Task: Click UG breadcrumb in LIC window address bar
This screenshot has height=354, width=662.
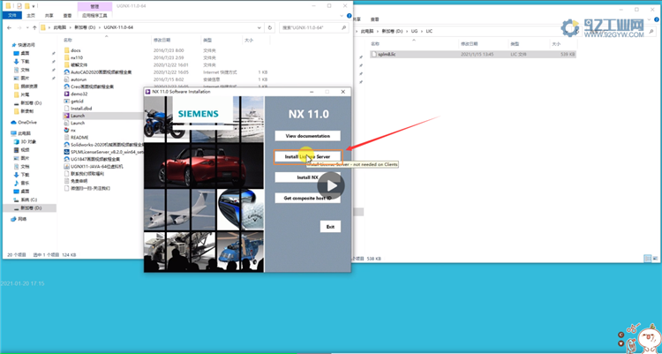Action: [414, 31]
